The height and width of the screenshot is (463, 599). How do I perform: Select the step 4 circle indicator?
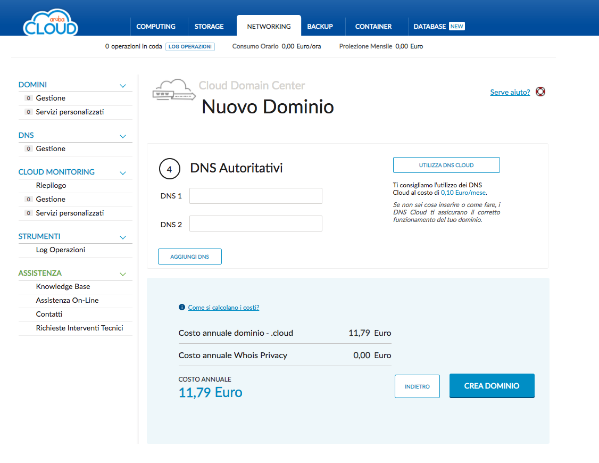pyautogui.click(x=170, y=169)
